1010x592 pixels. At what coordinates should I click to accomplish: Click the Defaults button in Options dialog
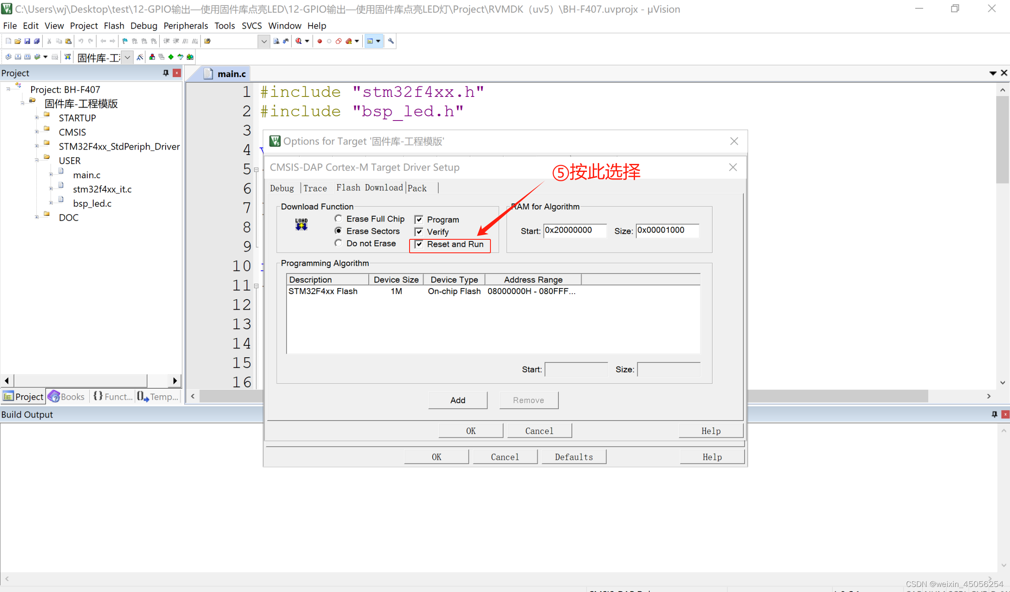tap(574, 457)
